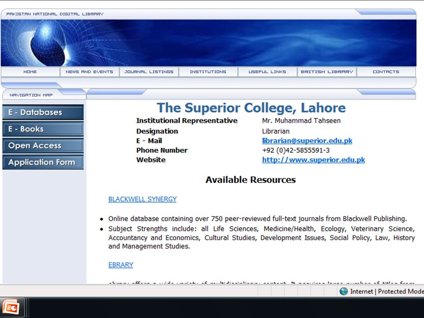The image size is (424, 318).
Task: Visit http://www.superior.edu.pk website link
Action: tap(314, 160)
